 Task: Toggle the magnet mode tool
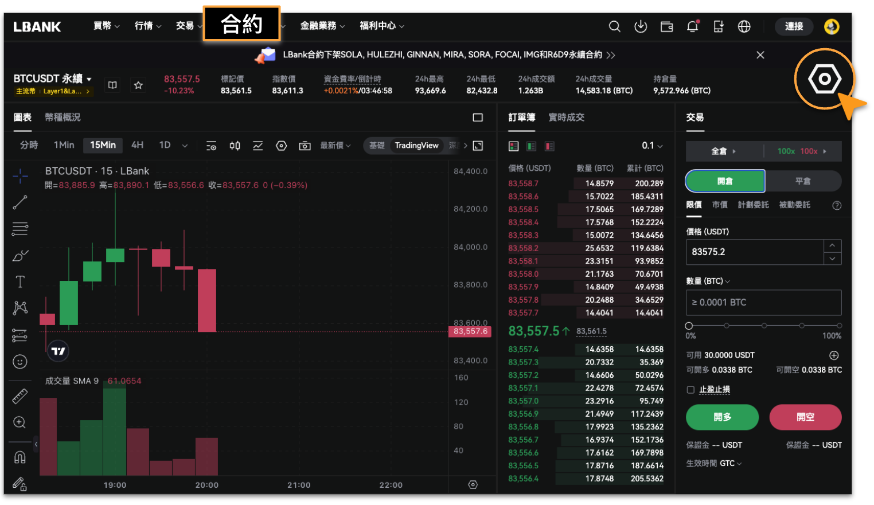[20, 457]
